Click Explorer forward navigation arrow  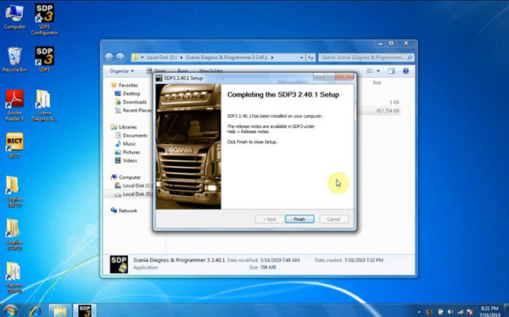click(x=120, y=58)
